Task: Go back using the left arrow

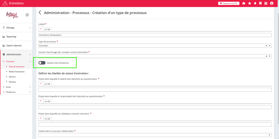Action: [40, 13]
